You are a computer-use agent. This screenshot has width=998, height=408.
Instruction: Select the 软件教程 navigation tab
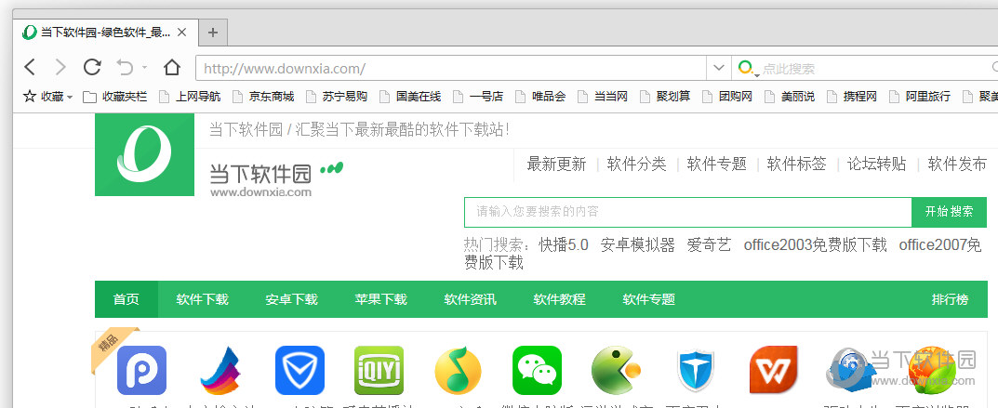coord(560,299)
